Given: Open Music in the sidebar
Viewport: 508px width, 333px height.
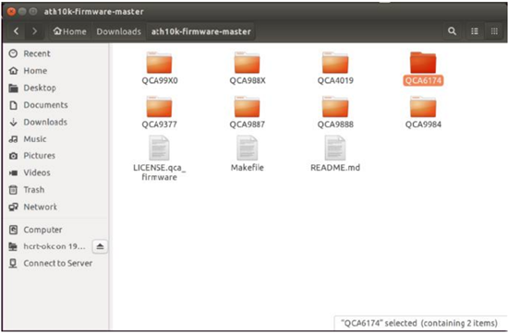Looking at the screenshot, I should click(54, 139).
